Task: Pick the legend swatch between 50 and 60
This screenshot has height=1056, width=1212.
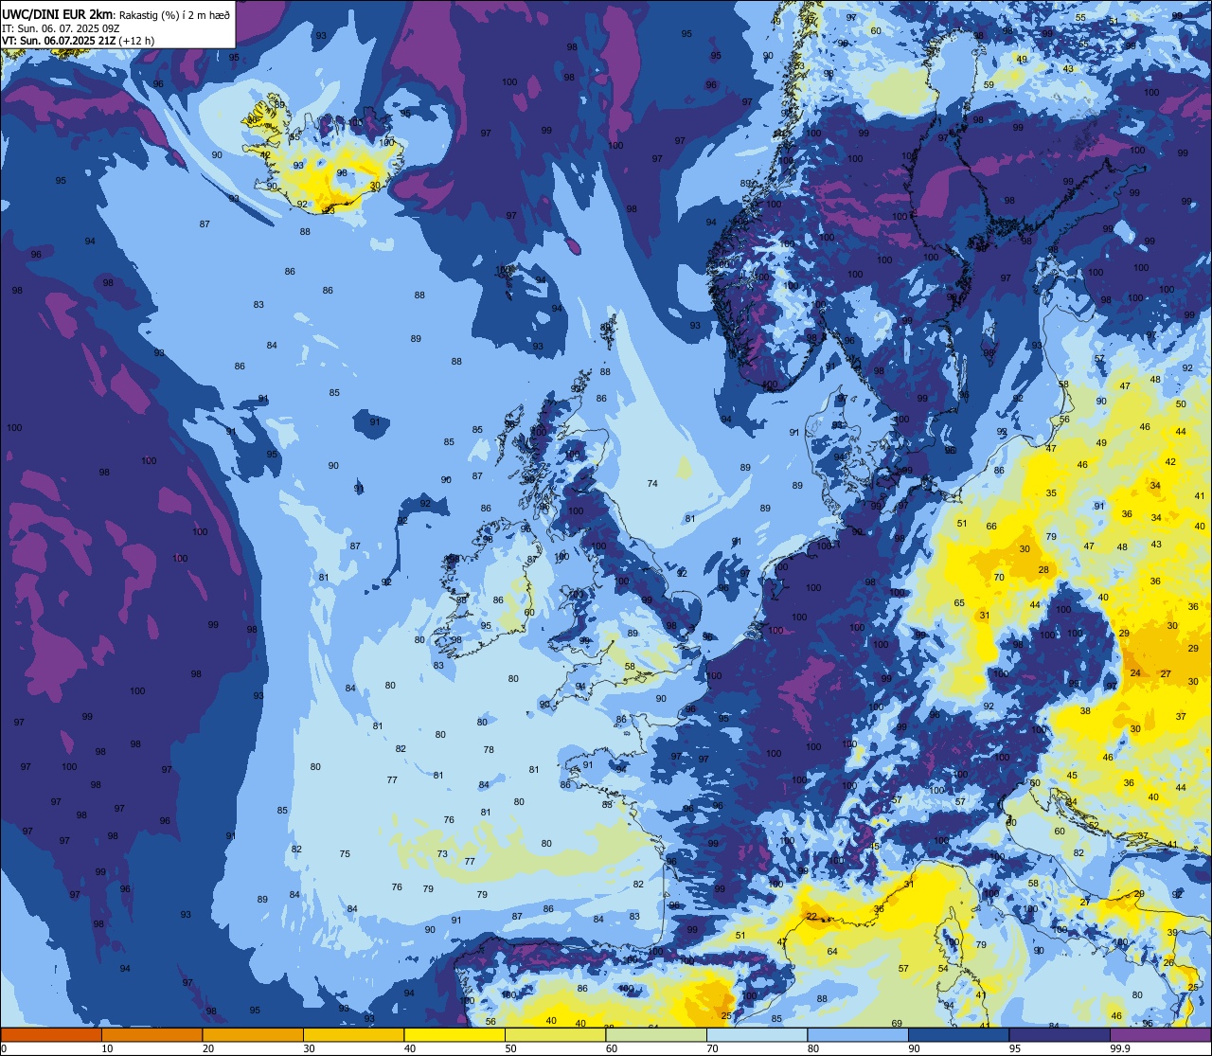Action: pyautogui.click(x=555, y=1035)
